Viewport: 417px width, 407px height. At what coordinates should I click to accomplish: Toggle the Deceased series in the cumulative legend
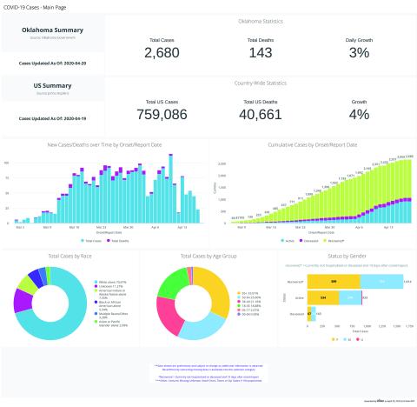tap(308, 241)
